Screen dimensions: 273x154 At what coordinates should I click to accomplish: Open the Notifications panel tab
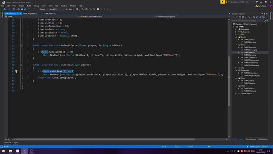pyautogui.click(x=263, y=139)
